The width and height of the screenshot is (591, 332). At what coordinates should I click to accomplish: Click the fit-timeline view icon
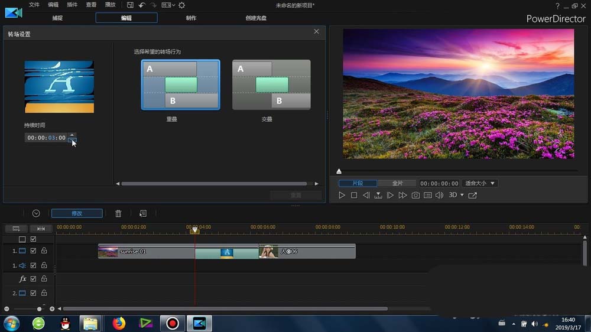point(41,229)
